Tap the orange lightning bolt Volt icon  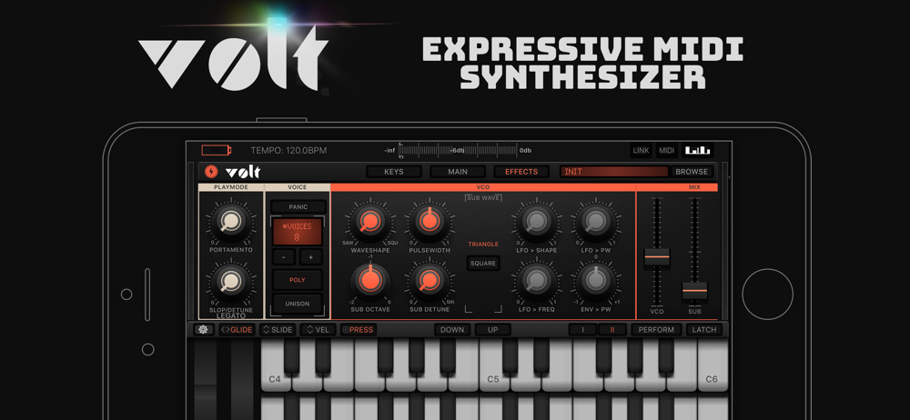pos(211,172)
